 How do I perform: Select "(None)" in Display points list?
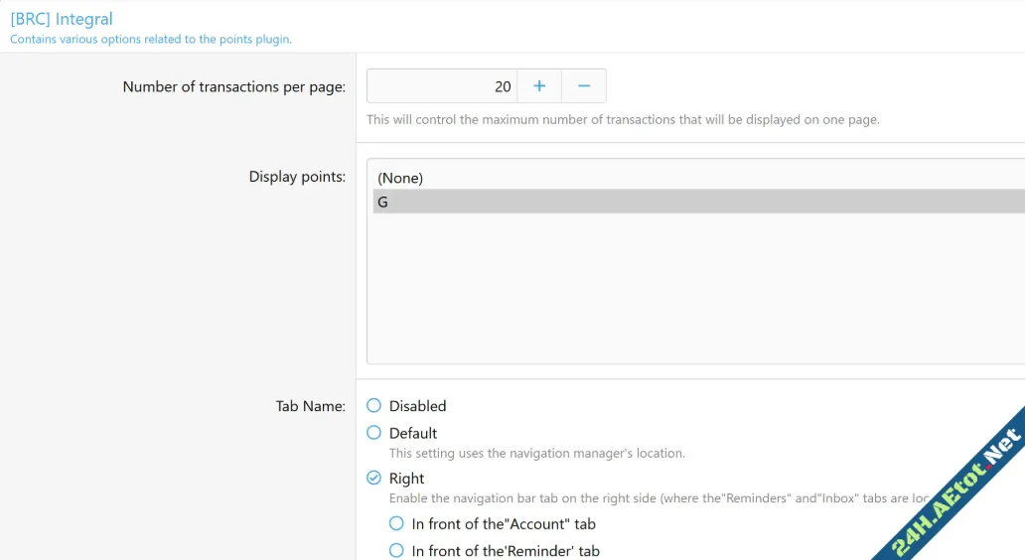pos(400,178)
